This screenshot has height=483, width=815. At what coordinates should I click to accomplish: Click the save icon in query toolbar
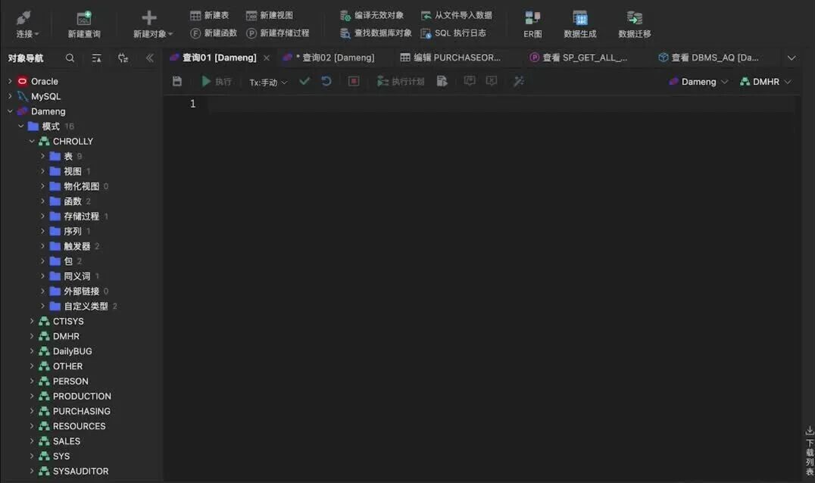(x=177, y=81)
